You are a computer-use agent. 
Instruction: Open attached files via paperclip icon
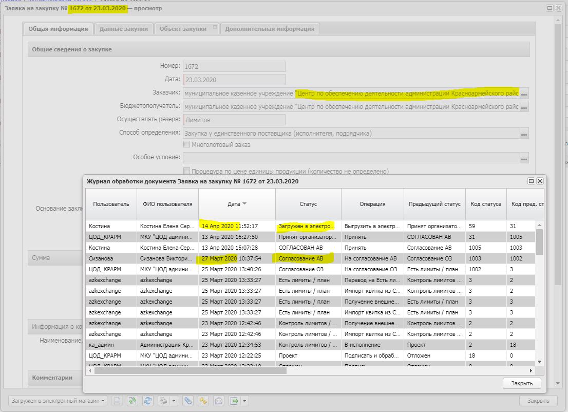pos(188,401)
